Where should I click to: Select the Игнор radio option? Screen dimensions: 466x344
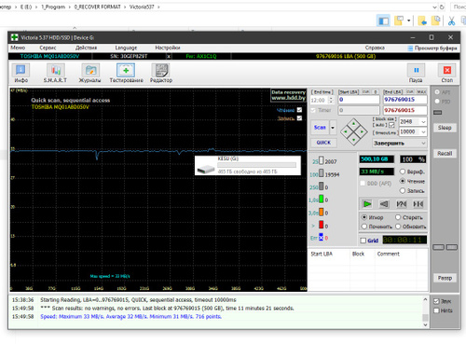[364, 217]
